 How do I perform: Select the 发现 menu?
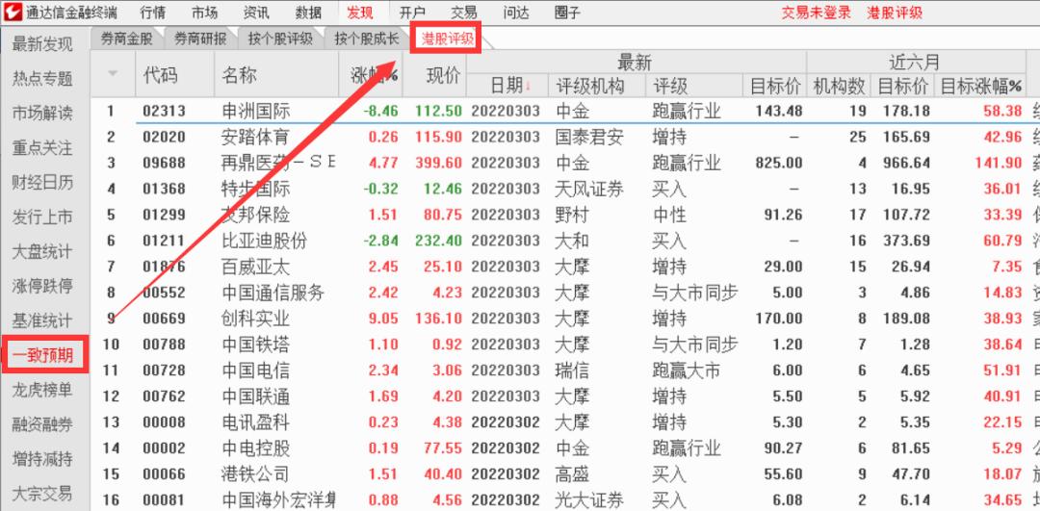pos(360,13)
